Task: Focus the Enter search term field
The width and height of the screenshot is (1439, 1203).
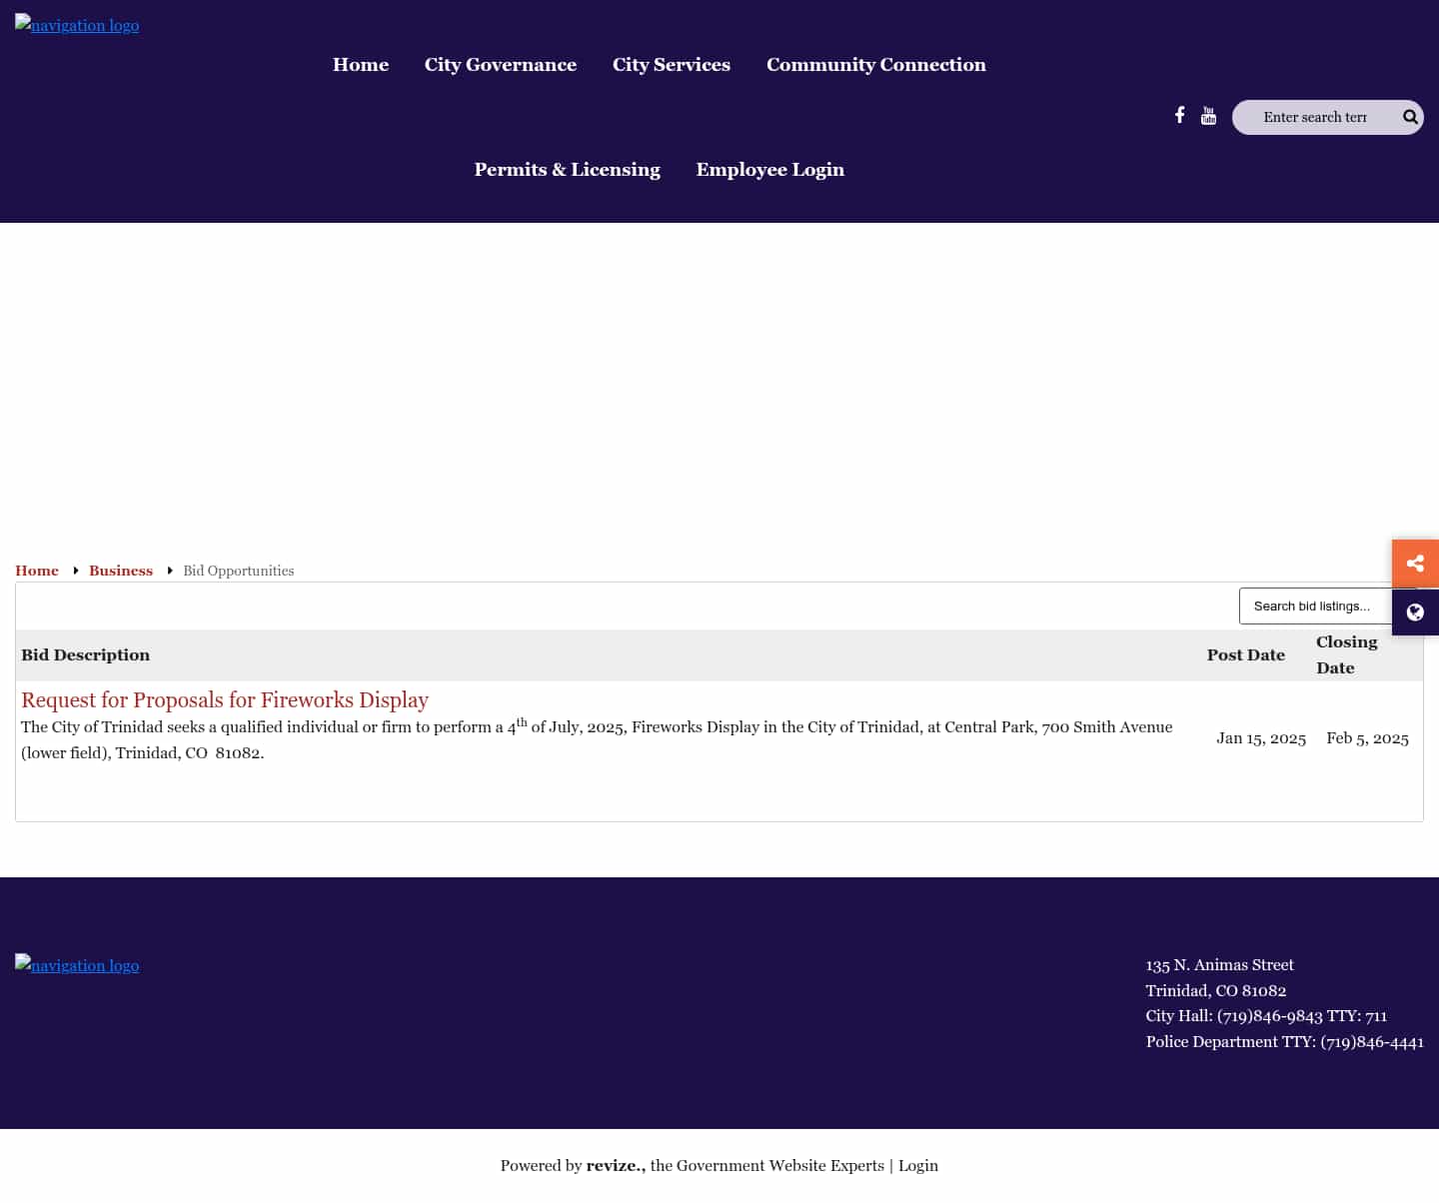Action: point(1314,117)
